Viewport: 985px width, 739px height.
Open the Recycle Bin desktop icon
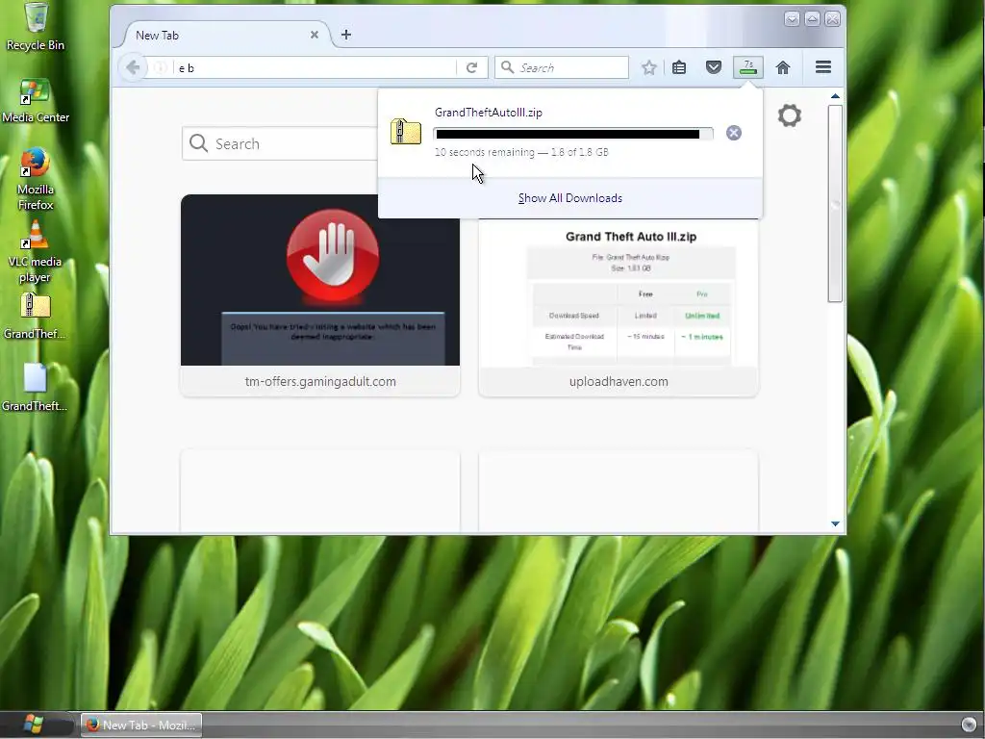tap(36, 26)
